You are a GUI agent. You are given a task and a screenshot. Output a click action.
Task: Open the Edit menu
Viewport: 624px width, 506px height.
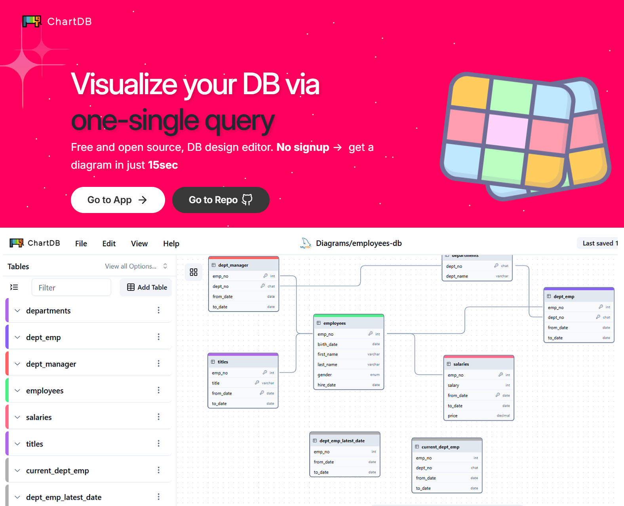pos(109,243)
